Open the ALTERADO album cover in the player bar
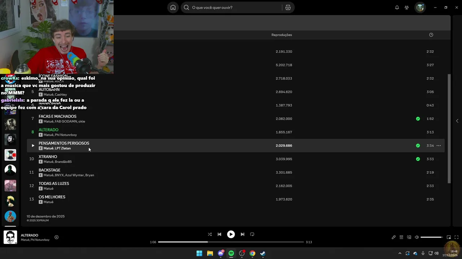The height and width of the screenshot is (259, 462). (x=10, y=237)
